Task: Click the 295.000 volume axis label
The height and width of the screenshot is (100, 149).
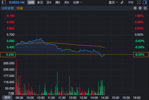Action: coord(9,63)
